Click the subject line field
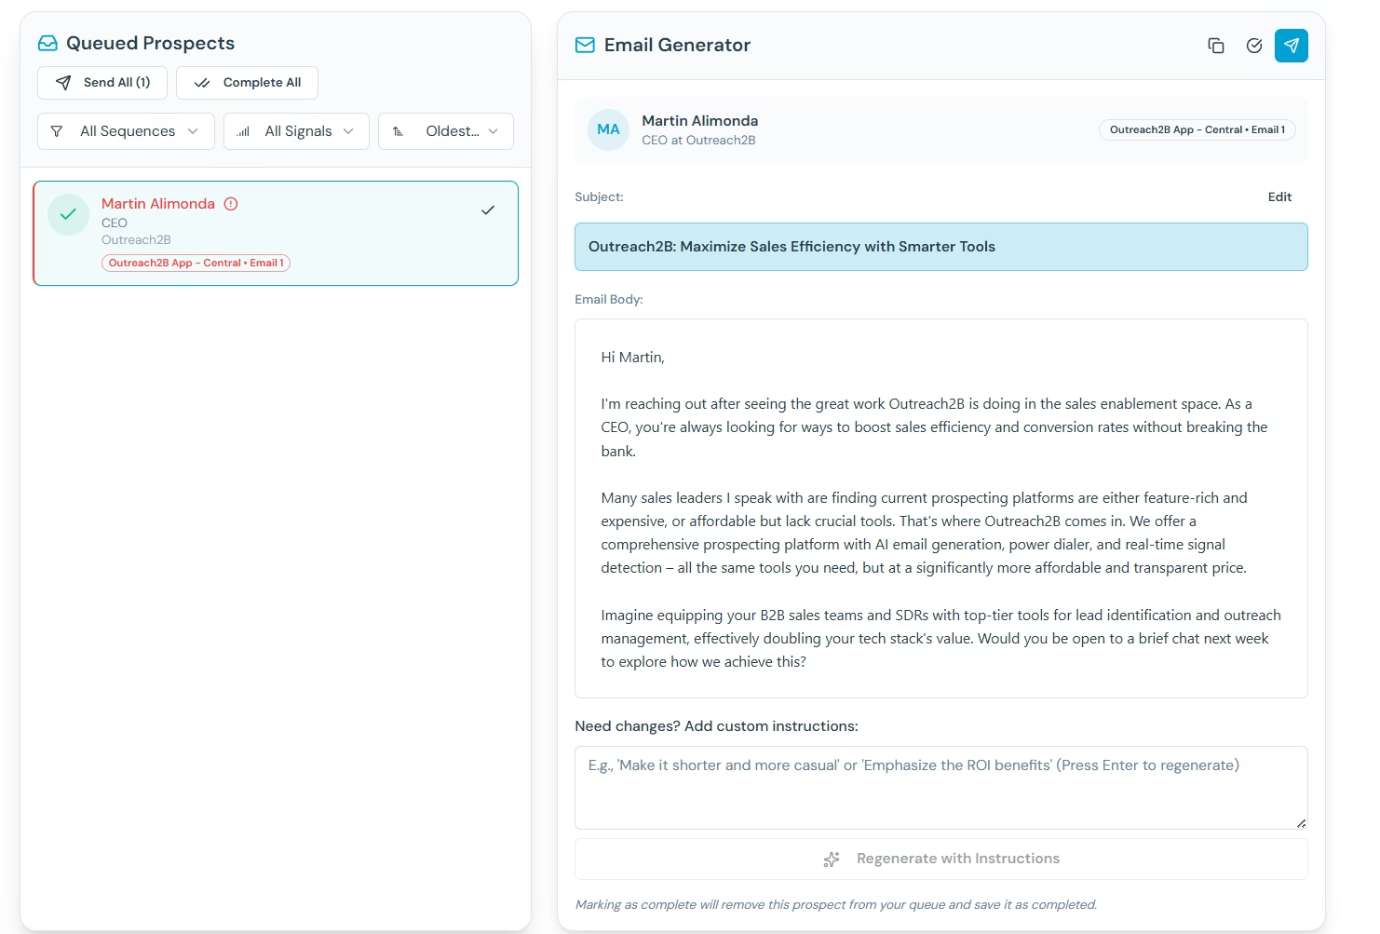1380x934 pixels. pyautogui.click(x=940, y=247)
